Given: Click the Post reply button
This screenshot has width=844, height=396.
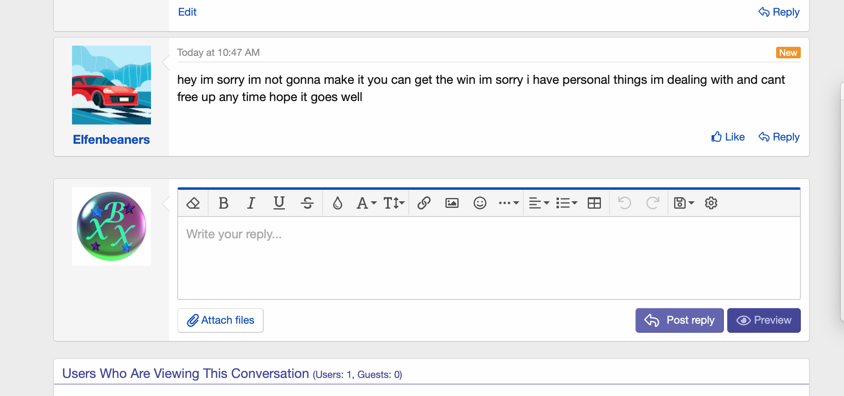Looking at the screenshot, I should 679,320.
